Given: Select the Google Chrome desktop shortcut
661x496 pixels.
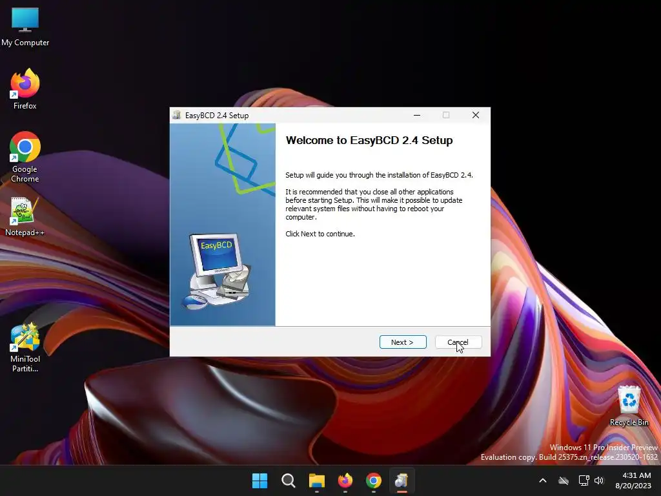Looking at the screenshot, I should 25,157.
